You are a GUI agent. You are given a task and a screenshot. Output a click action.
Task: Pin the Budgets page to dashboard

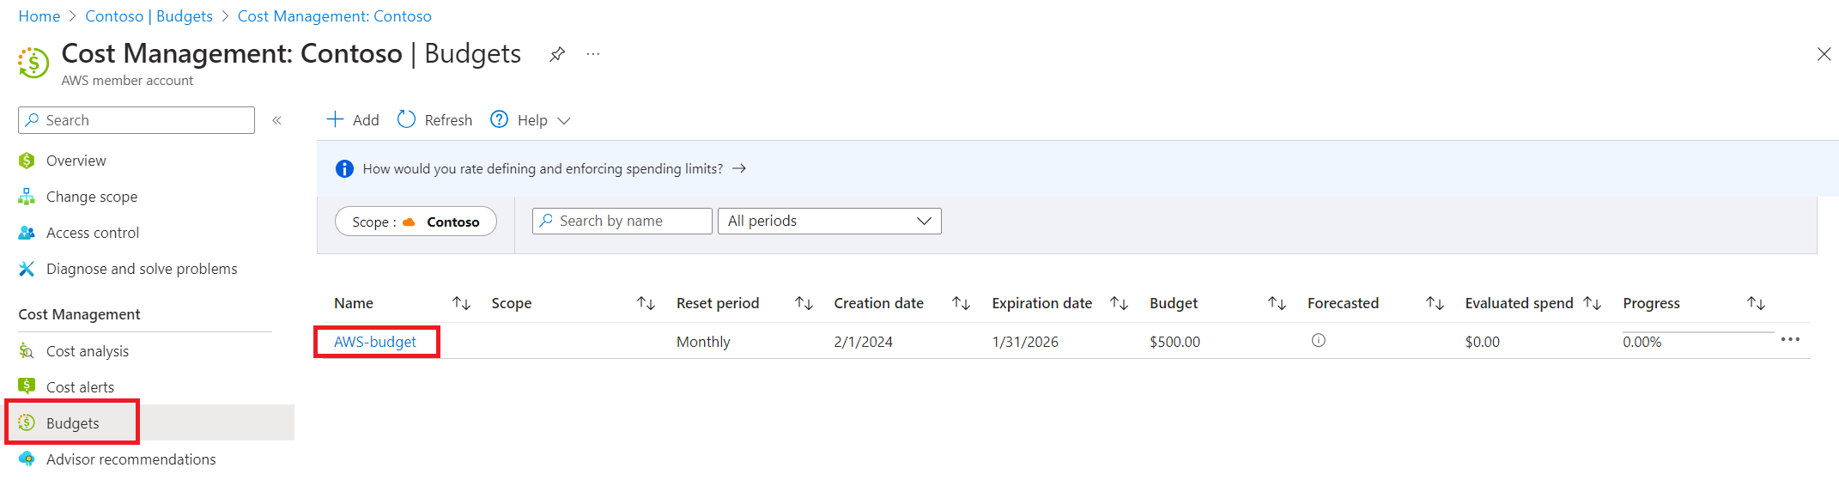click(557, 54)
